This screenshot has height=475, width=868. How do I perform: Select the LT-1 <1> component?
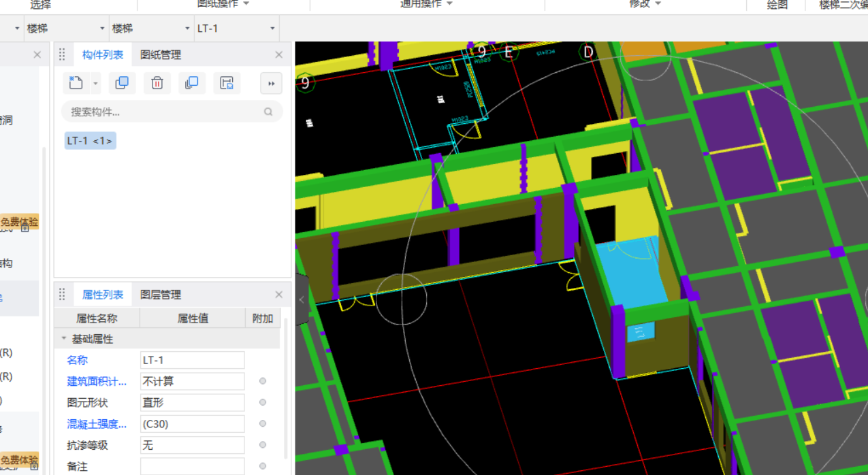[x=91, y=141]
